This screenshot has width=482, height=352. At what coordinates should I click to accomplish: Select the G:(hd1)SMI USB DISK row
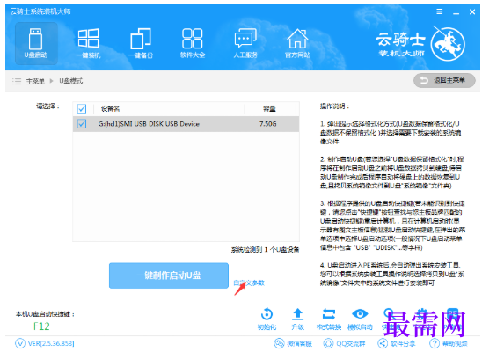(x=186, y=124)
